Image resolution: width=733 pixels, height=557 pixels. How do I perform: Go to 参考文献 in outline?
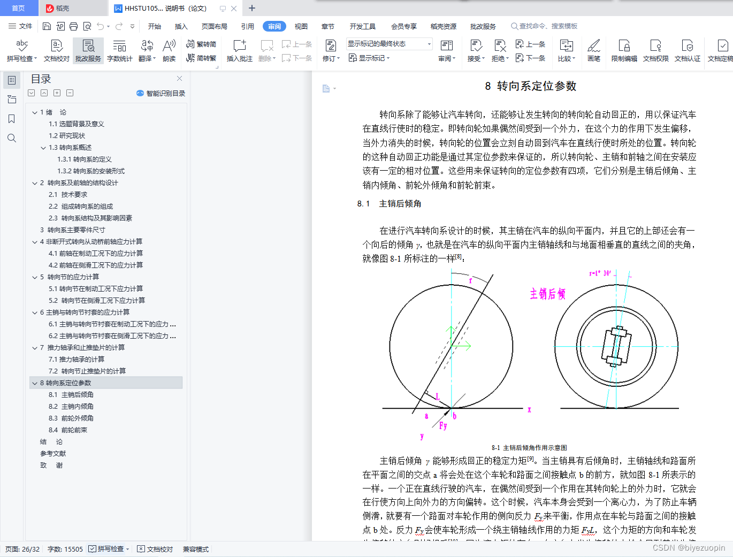(x=53, y=454)
